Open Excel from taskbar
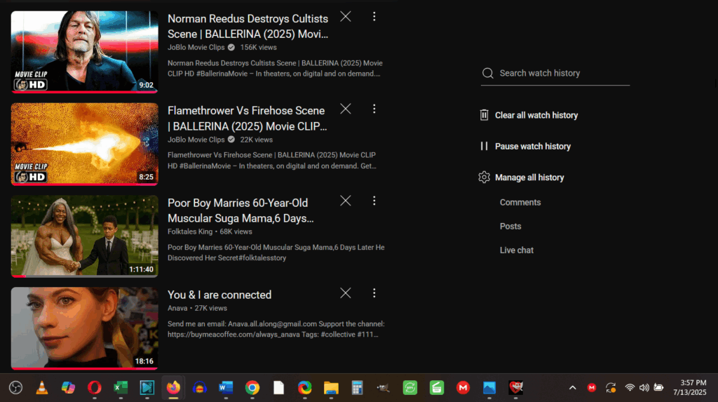The image size is (718, 402). pyautogui.click(x=121, y=388)
